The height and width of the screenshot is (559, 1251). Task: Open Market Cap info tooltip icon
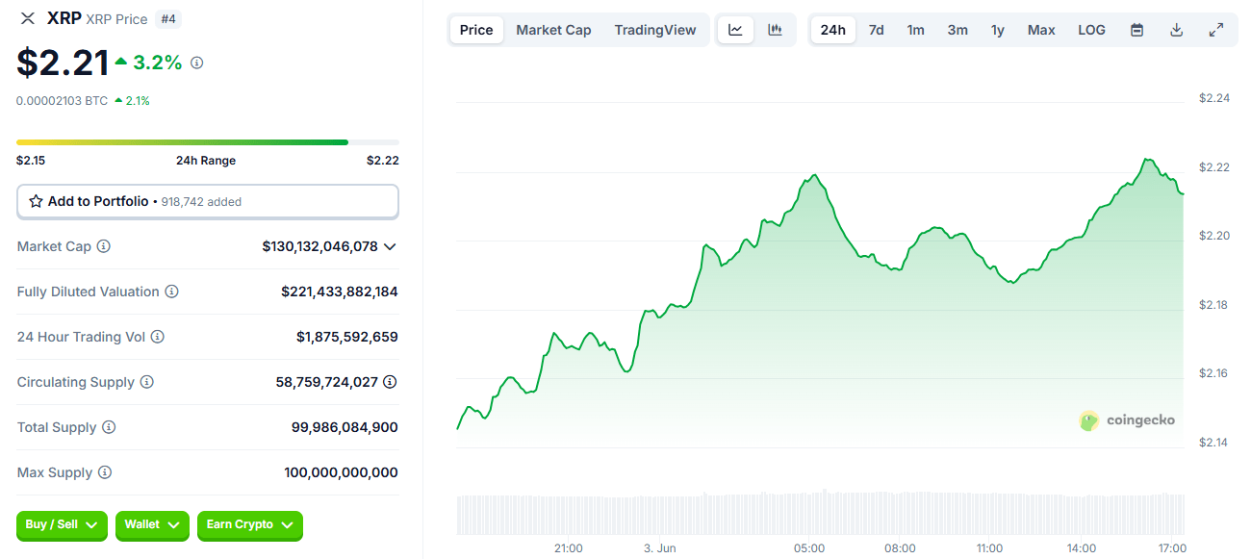[104, 246]
